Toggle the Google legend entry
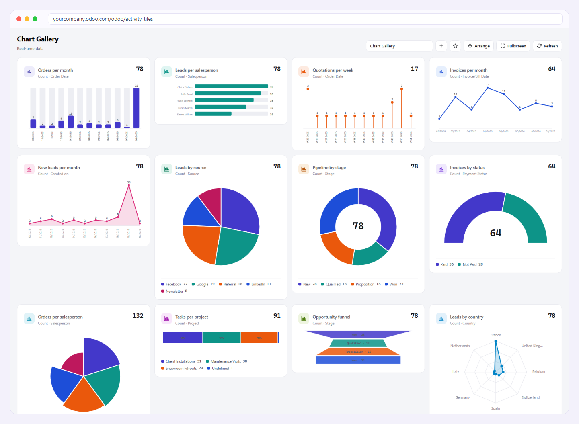 [203, 284]
